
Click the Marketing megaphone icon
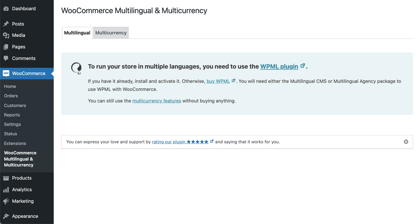[6, 201]
